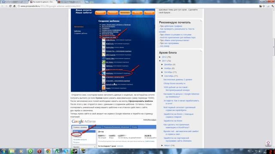The height and width of the screenshot is (154, 275).
Task: Open the 2012 archive link
Action: [164, 57]
